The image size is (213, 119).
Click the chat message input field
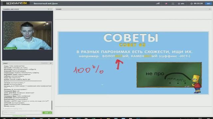point(22,112)
